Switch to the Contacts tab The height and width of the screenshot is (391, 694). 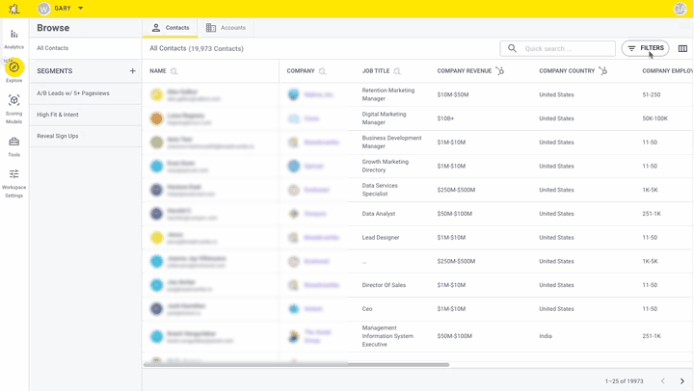(171, 27)
